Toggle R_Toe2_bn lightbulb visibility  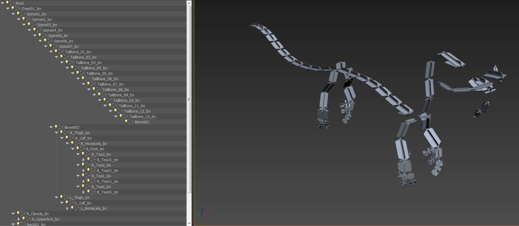(x=83, y=165)
